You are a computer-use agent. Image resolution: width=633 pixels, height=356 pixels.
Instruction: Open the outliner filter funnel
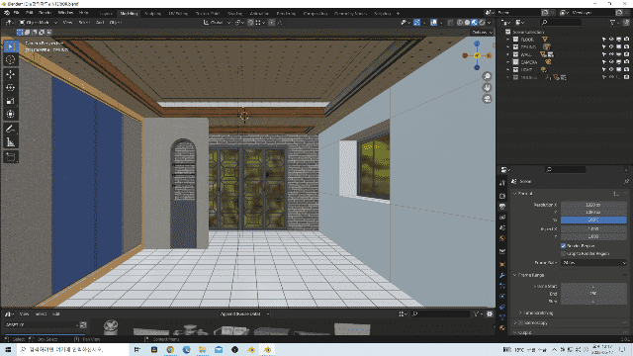(x=613, y=23)
